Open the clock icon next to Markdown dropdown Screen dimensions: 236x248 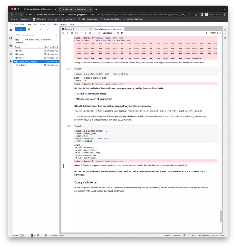(x=117, y=33)
